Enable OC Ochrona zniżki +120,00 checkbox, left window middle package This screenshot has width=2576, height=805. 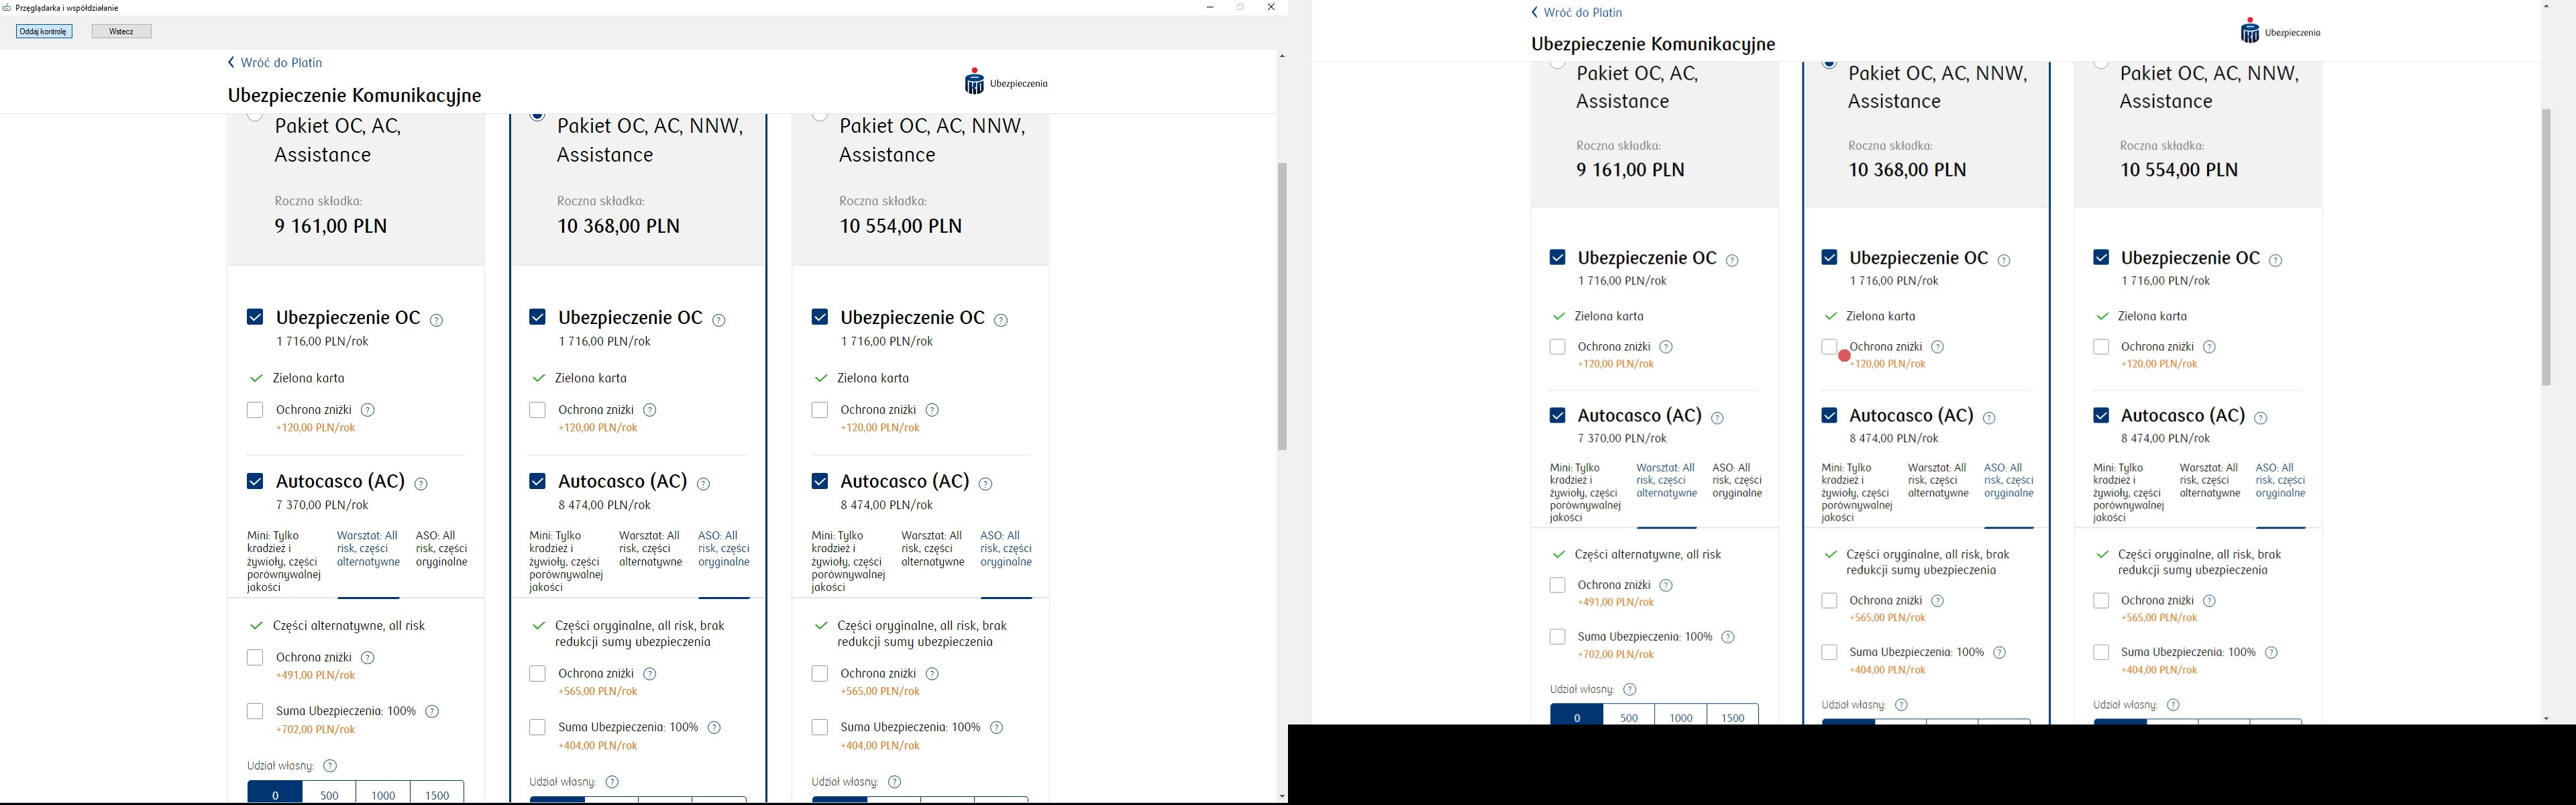537,410
